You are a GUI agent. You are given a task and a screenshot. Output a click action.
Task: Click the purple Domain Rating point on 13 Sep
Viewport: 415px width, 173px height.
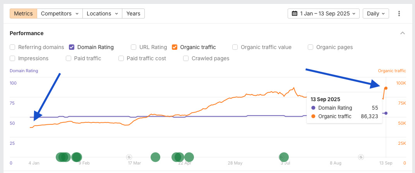(x=386, y=113)
